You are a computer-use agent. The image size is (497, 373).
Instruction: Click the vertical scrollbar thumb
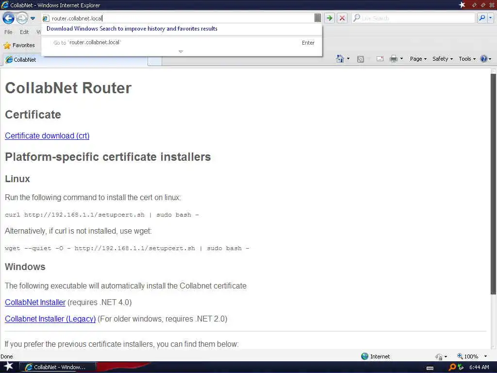tap(493, 184)
